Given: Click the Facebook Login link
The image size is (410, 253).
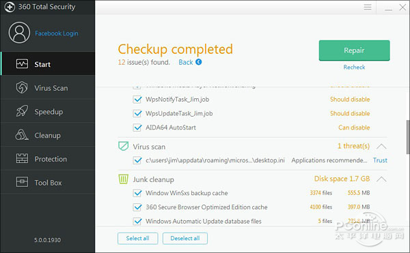Looking at the screenshot, I should [x=57, y=33].
